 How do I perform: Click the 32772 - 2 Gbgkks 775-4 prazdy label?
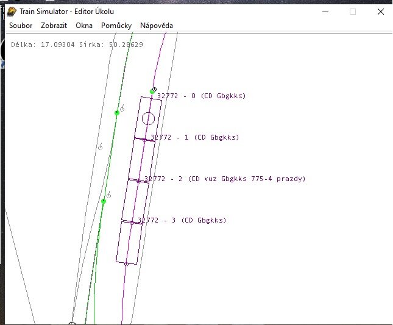[225, 179]
